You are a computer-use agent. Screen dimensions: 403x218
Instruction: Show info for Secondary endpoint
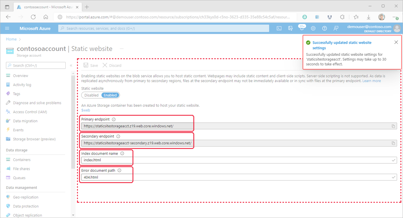118,137
